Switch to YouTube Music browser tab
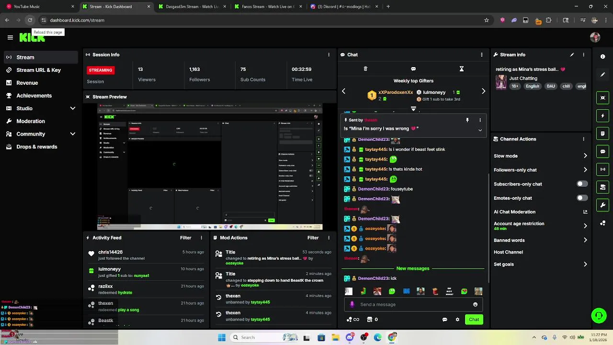613x345 pixels. click(x=40, y=7)
